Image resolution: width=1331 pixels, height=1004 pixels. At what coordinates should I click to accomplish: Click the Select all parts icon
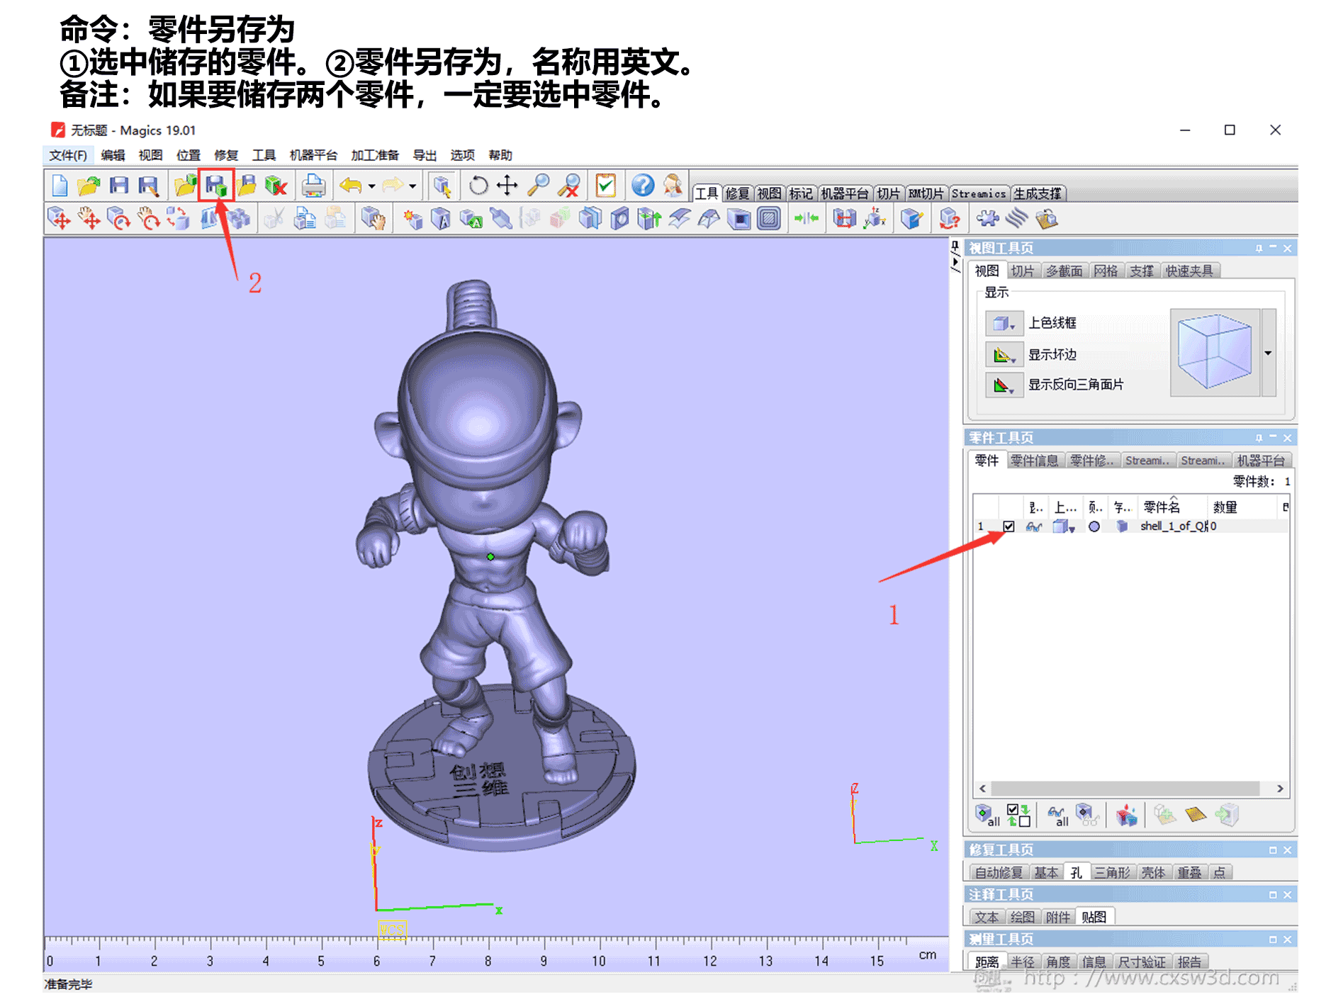coord(987,815)
